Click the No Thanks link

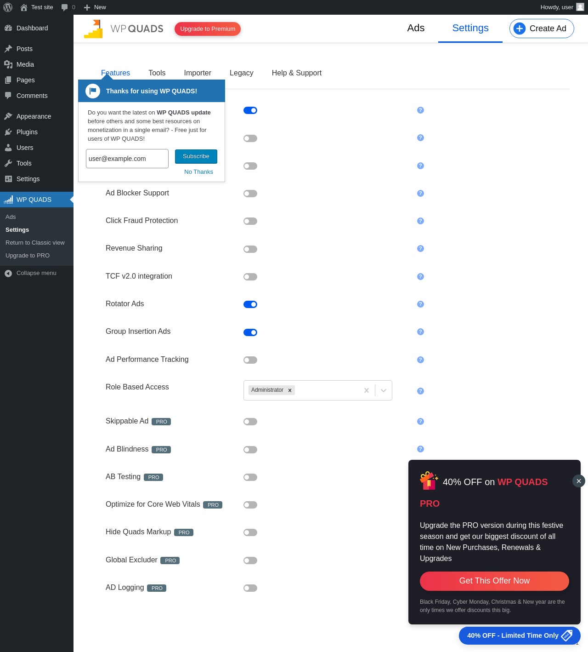click(x=199, y=172)
